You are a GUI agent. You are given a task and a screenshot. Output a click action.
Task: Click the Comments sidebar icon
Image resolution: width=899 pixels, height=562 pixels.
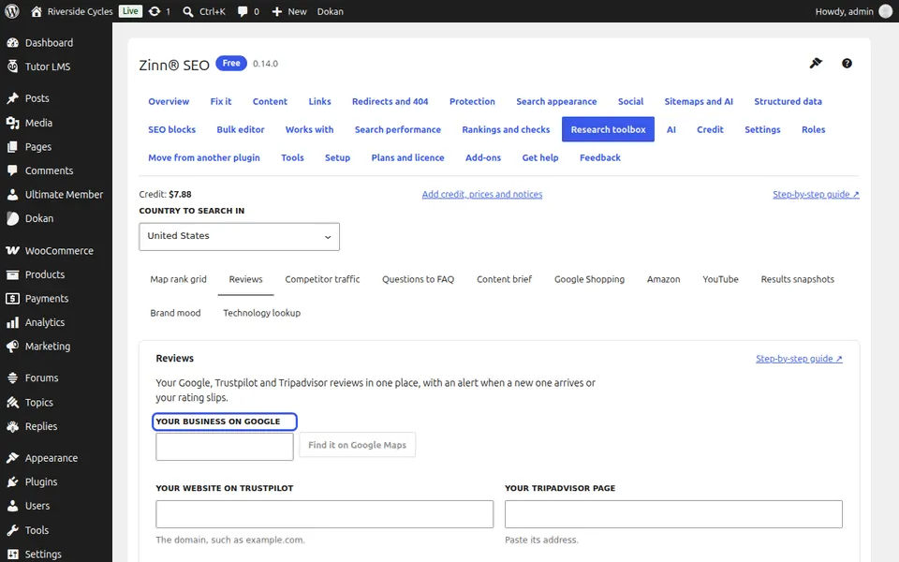click(12, 170)
